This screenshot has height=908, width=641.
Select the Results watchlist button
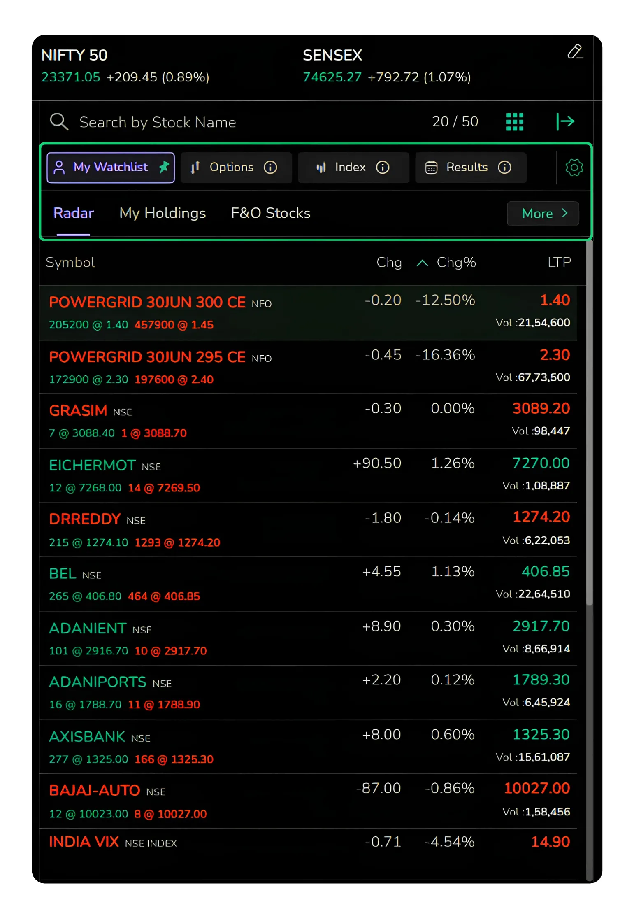(x=471, y=168)
